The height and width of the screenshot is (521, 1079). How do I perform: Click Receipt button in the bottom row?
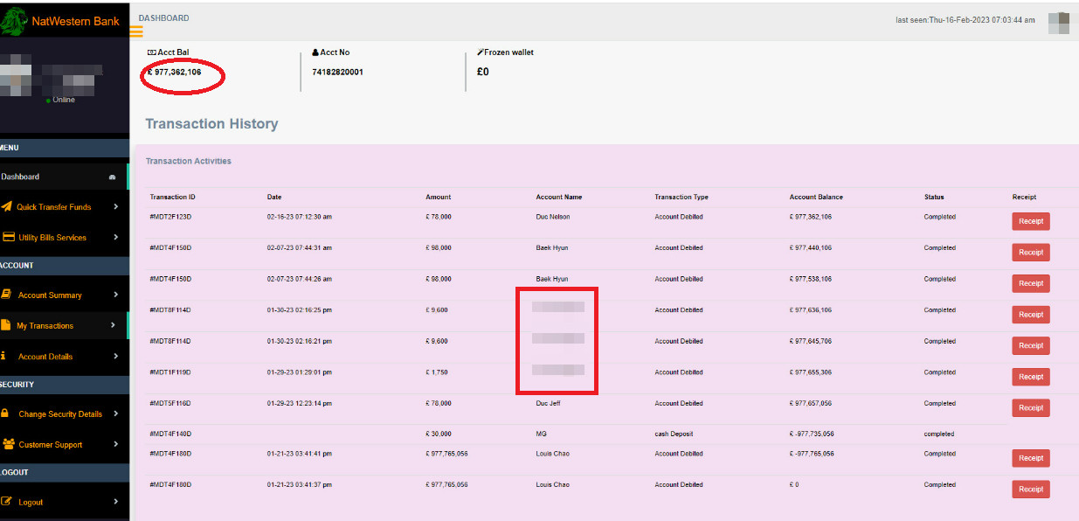coord(1030,489)
